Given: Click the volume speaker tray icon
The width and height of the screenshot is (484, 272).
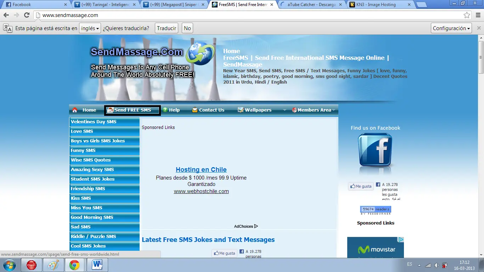Looking at the screenshot, I should coord(437,265).
